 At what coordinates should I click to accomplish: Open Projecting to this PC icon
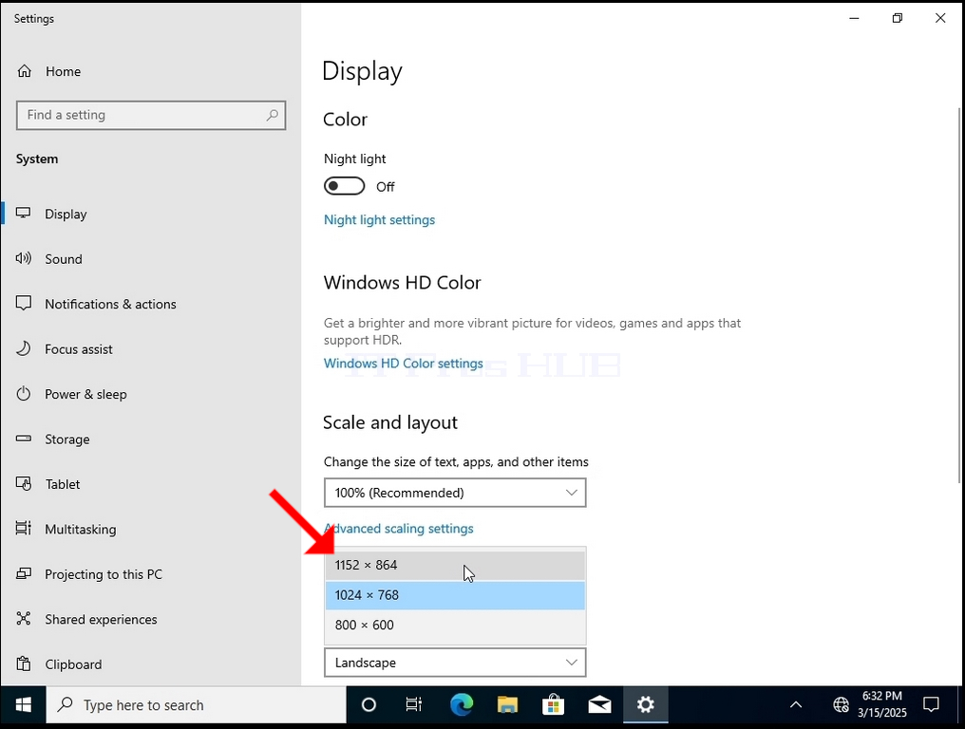pos(24,574)
